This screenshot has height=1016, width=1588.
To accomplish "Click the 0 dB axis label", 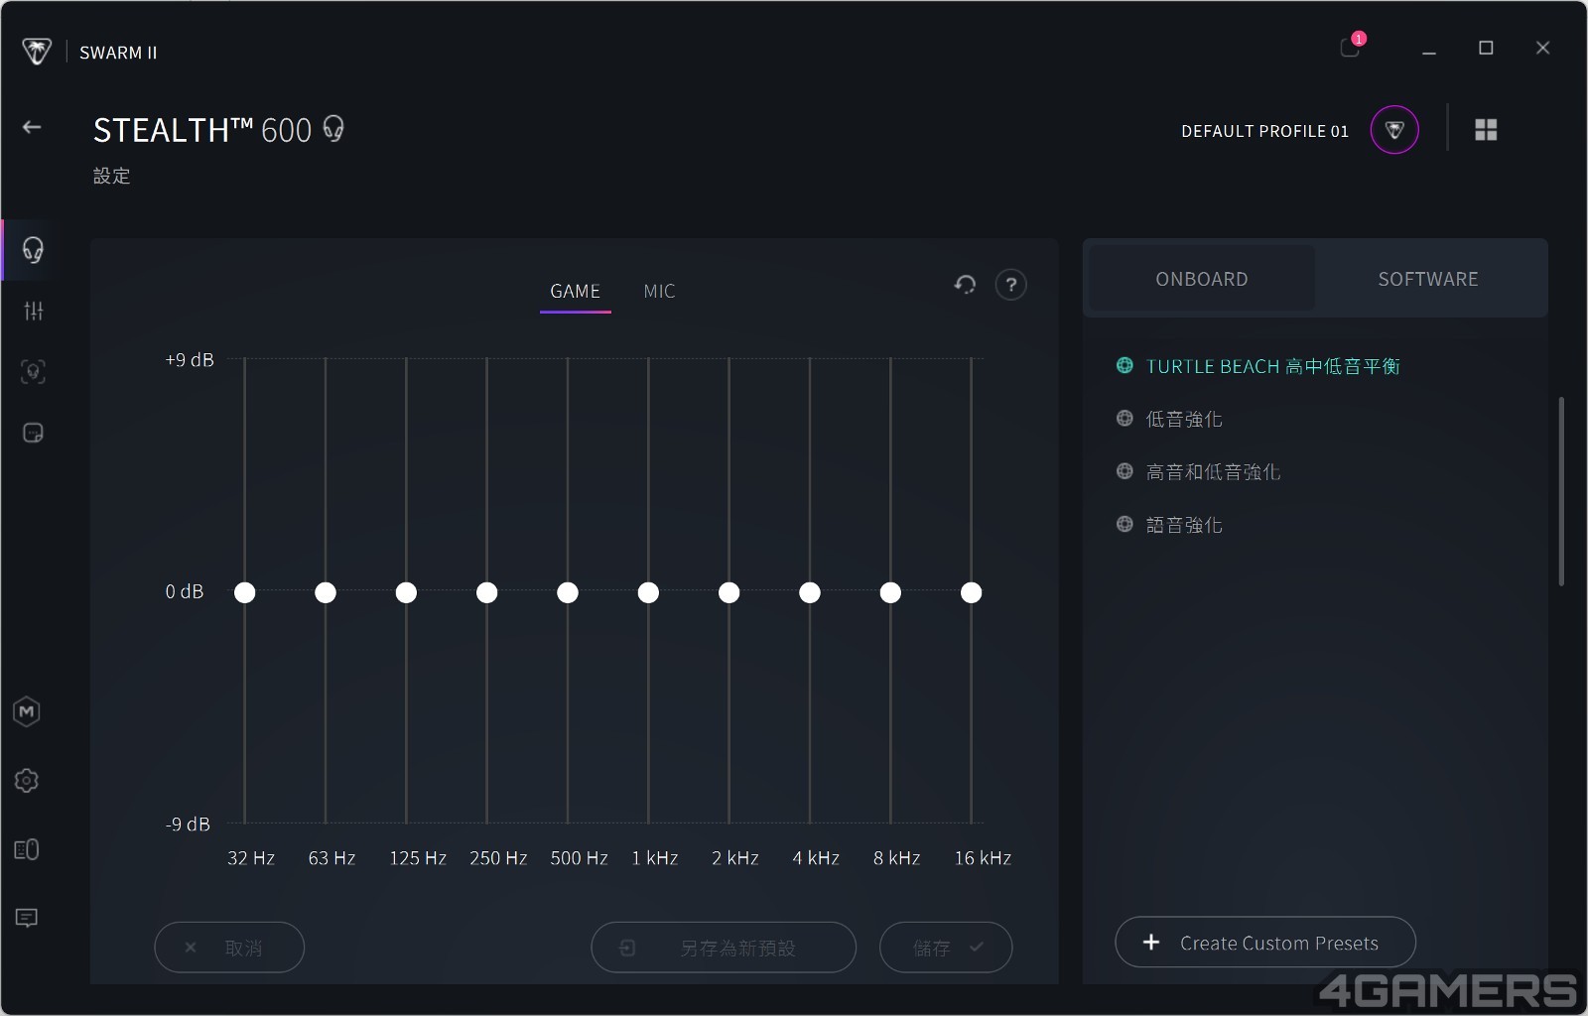I will point(185,591).
